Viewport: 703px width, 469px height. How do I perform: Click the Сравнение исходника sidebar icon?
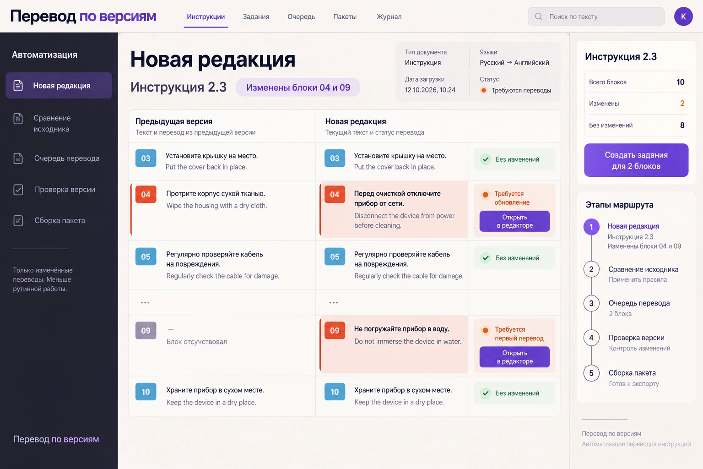coord(18,119)
